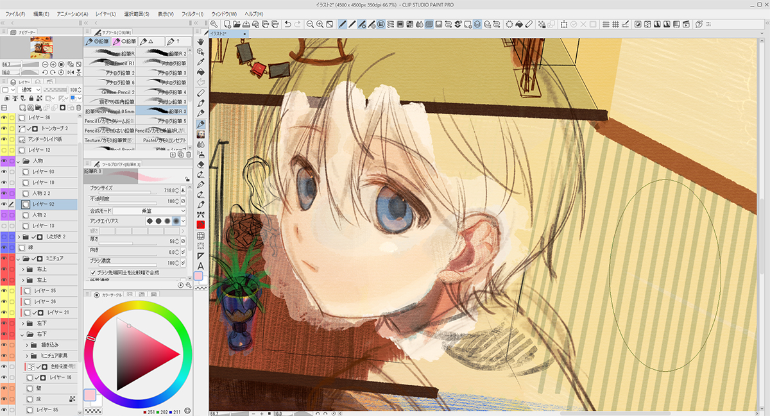Select the Eraser tool in toolbox
Viewport: 770px width, 416px height.
point(201,164)
